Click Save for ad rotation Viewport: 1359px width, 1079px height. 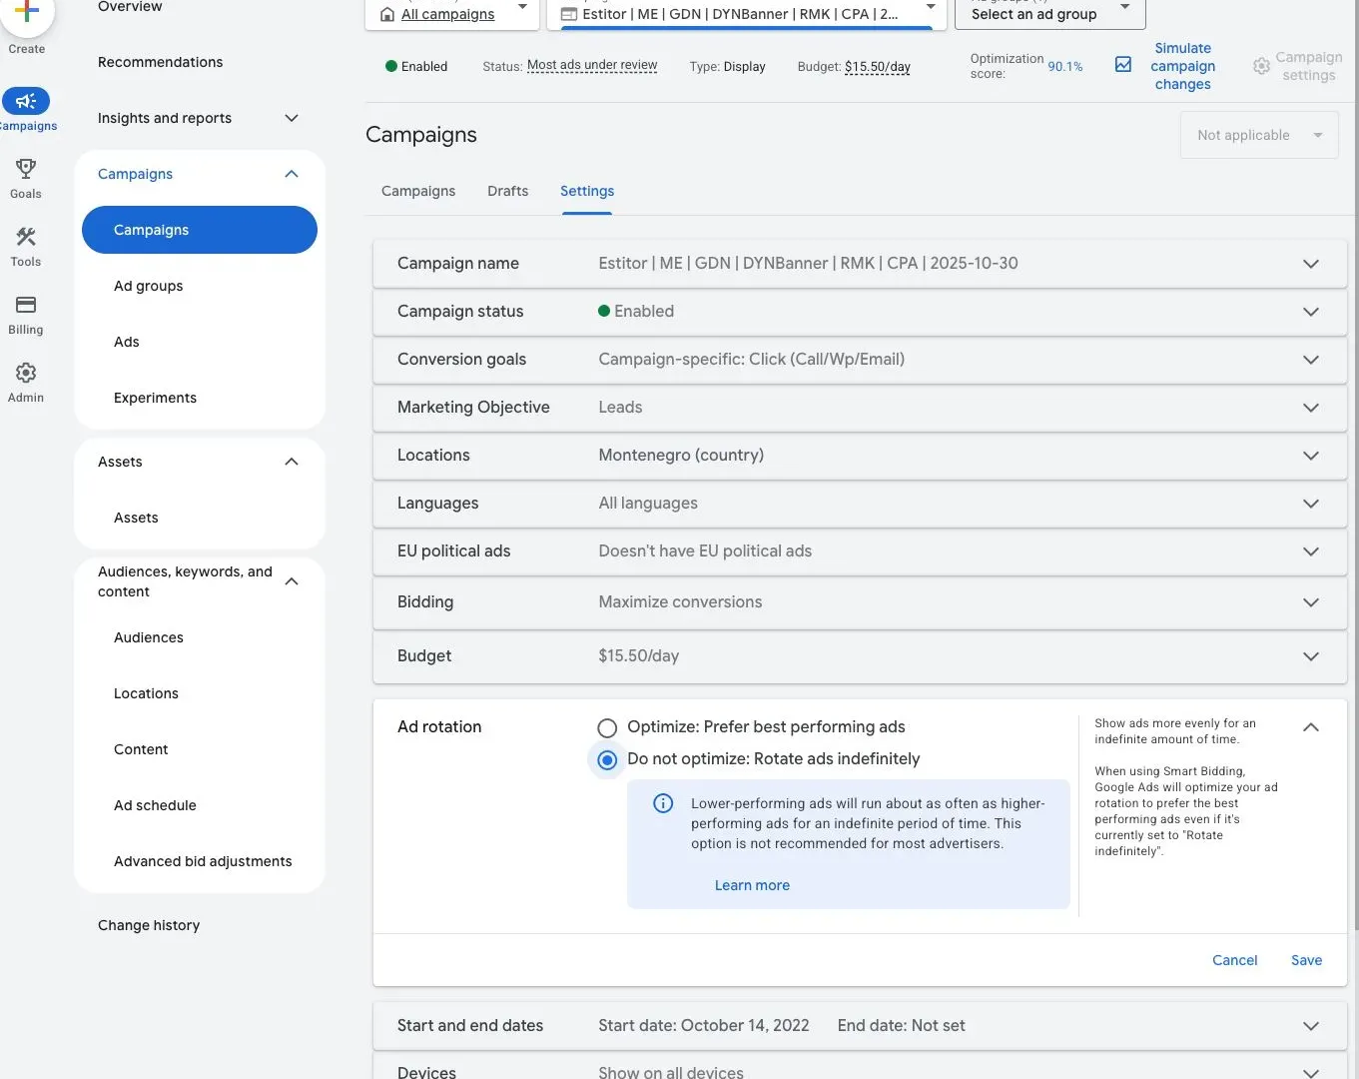pyautogui.click(x=1306, y=960)
